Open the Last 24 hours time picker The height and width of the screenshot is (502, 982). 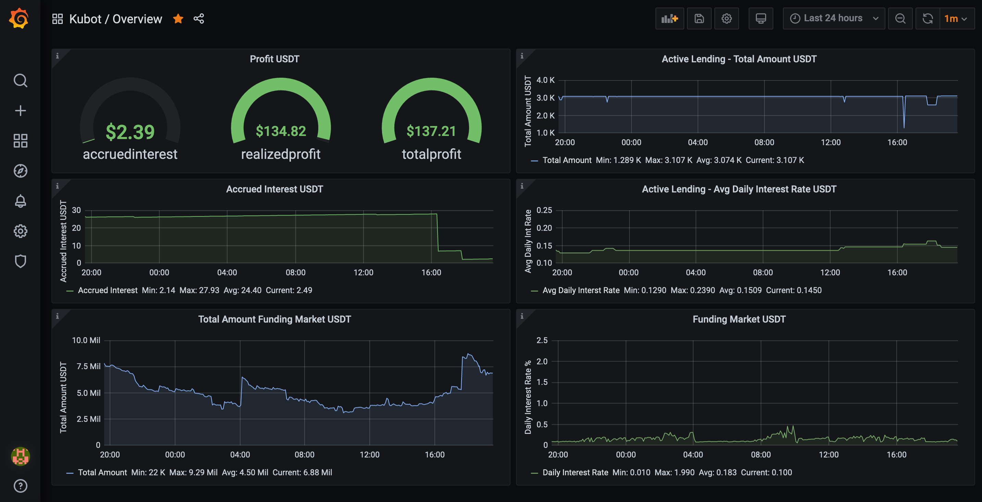click(833, 18)
